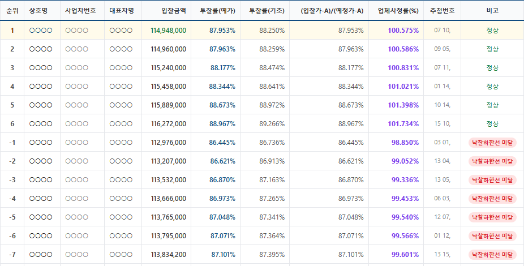Click 낙찰하한선 미달 badge in rank -5 row

tap(492, 217)
